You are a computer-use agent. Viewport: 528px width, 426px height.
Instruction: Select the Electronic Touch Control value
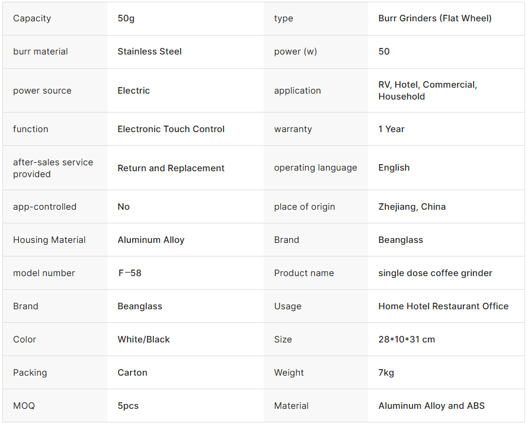click(x=171, y=129)
